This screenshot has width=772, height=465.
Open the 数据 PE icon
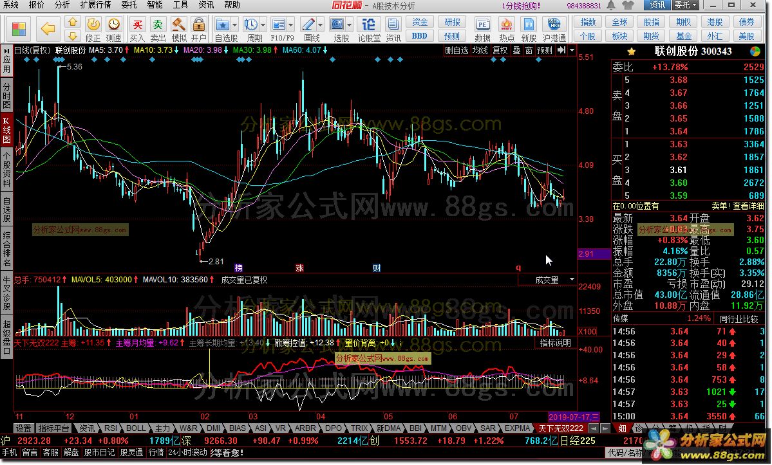(x=482, y=24)
